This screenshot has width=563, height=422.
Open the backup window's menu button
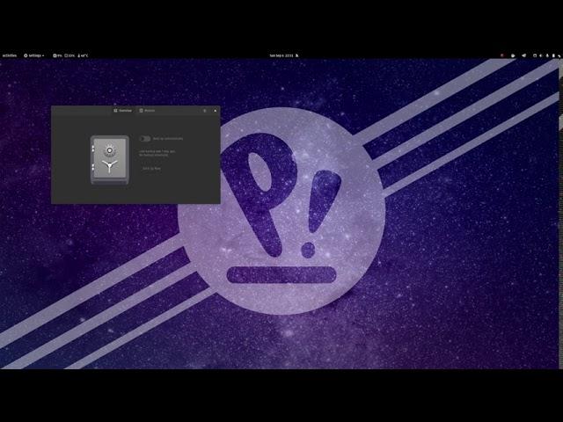point(205,111)
